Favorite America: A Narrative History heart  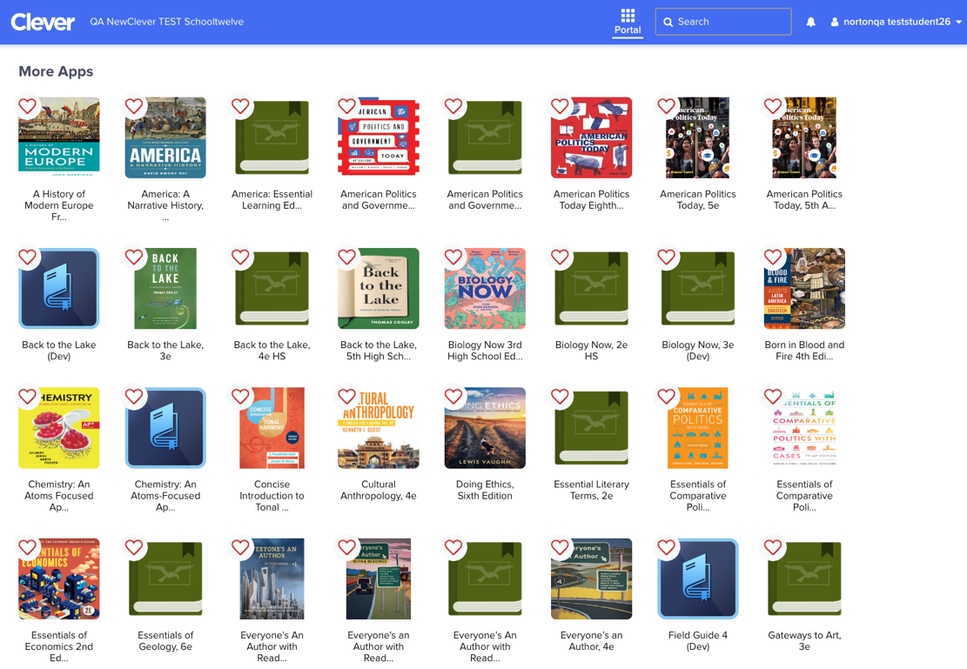pyautogui.click(x=134, y=106)
